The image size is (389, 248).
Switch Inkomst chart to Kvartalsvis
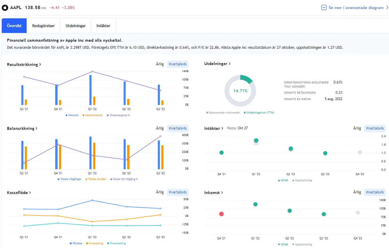tap(375, 192)
